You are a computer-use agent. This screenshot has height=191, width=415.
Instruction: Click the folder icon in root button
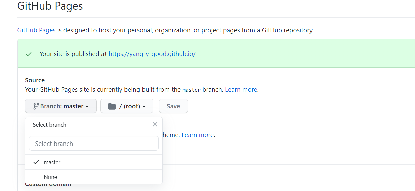point(112,106)
